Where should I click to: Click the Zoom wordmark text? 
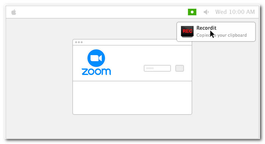pos(96,72)
